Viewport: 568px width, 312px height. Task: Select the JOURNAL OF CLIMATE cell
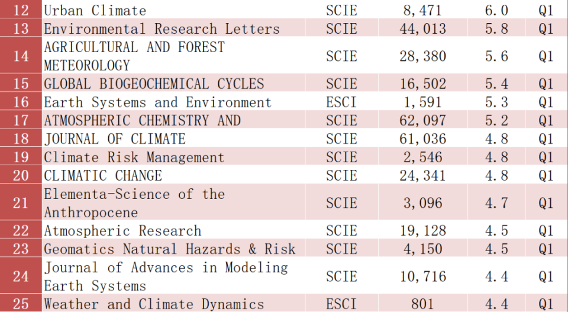point(115,139)
